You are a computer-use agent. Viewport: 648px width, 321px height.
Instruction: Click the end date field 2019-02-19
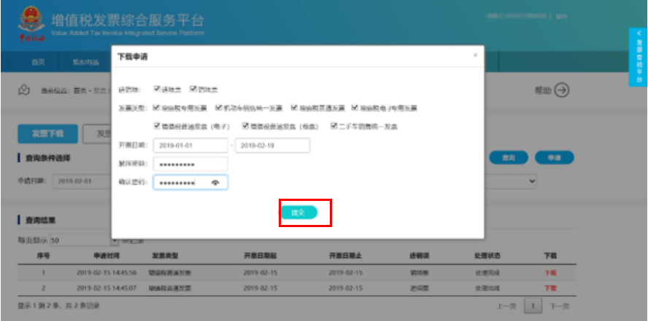pos(272,146)
